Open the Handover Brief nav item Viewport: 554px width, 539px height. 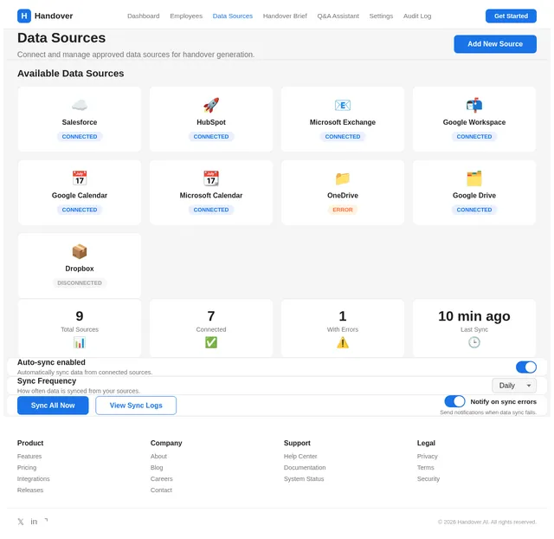(x=285, y=16)
